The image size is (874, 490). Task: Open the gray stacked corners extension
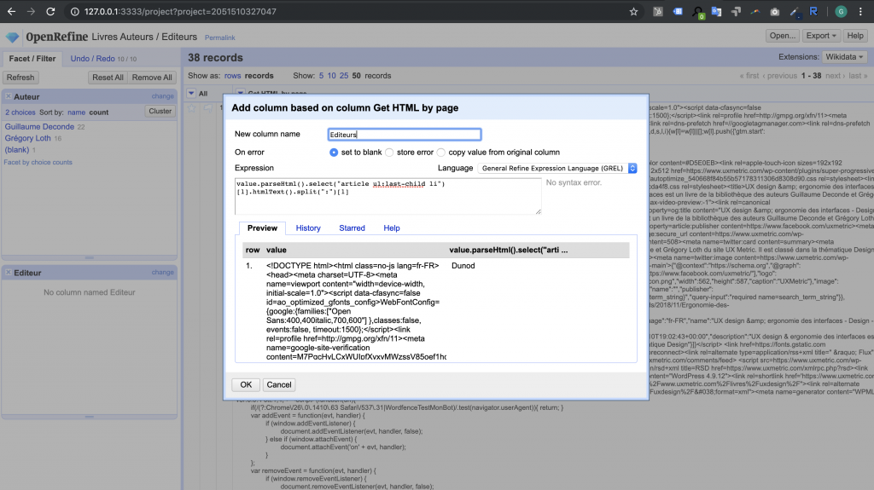736,11
